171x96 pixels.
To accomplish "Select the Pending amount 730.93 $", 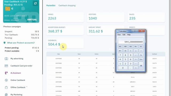I will (x=35, y=38).
